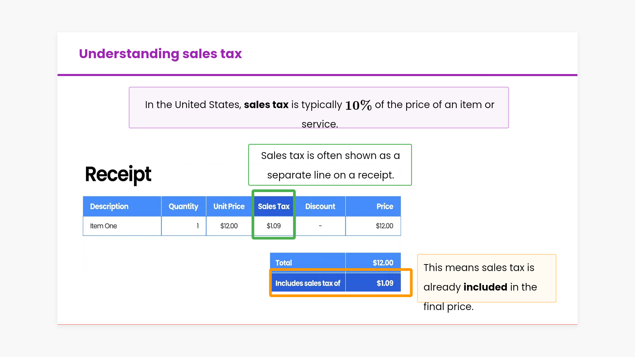Image resolution: width=635 pixels, height=357 pixels.
Task: Select the green "separate line on a receipt" callout
Action: (330, 165)
